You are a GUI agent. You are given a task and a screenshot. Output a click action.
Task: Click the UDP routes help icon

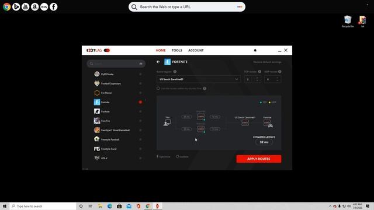(279, 72)
